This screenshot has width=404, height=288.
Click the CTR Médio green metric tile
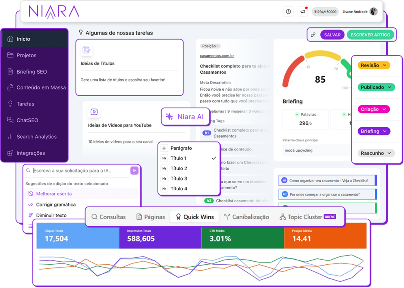point(243,236)
